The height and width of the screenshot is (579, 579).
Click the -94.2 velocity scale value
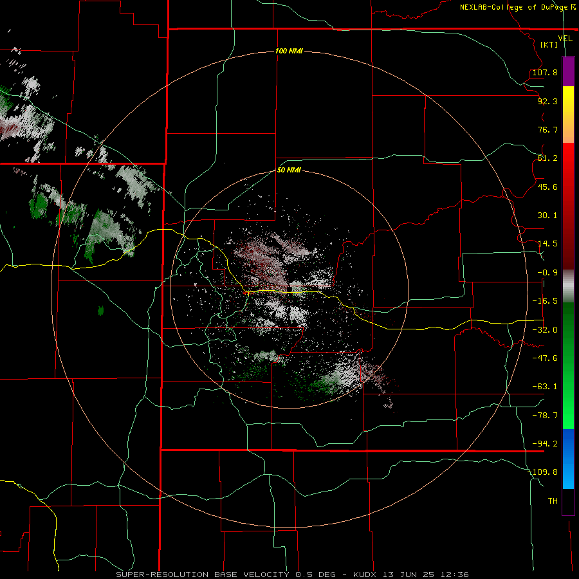click(x=545, y=444)
